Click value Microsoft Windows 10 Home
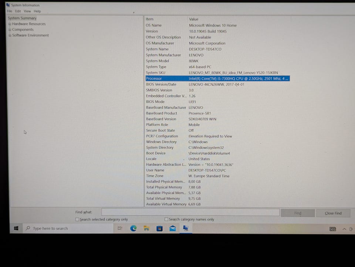The width and height of the screenshot is (355, 267). (x=213, y=25)
